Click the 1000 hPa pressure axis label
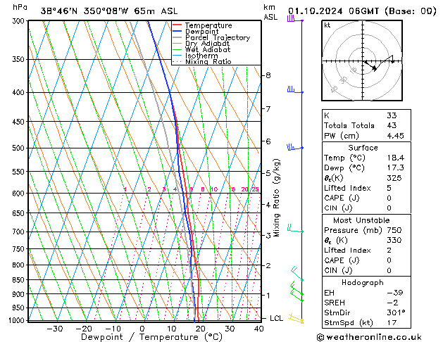Screen dimensions: 443x342 click(16, 320)
